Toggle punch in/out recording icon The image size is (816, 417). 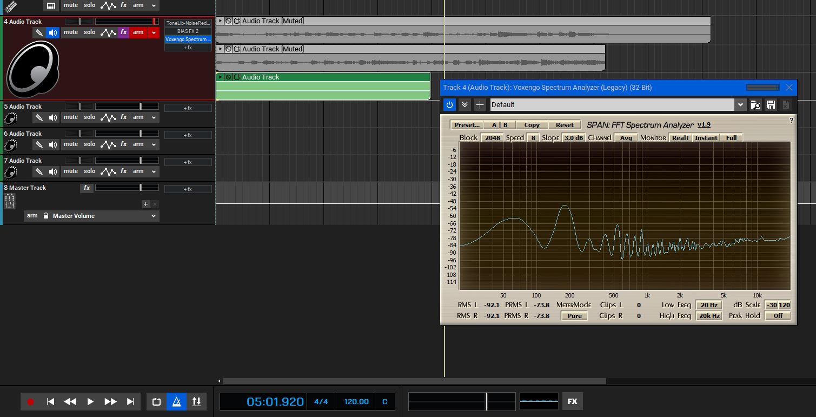(196, 402)
